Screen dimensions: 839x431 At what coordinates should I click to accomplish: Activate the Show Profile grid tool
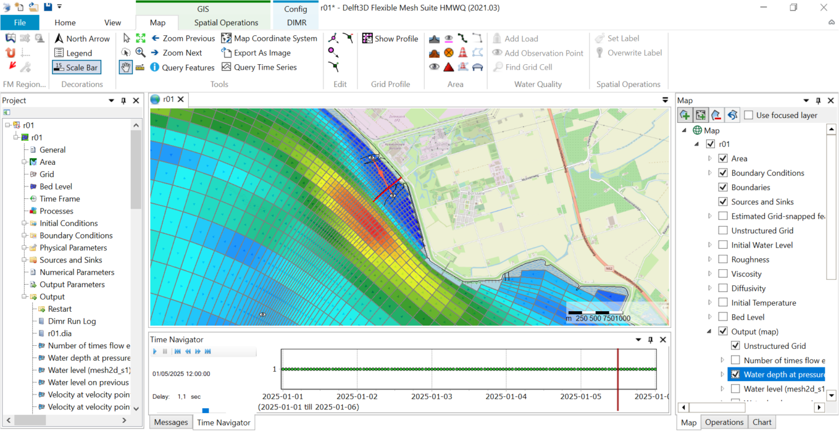[390, 38]
